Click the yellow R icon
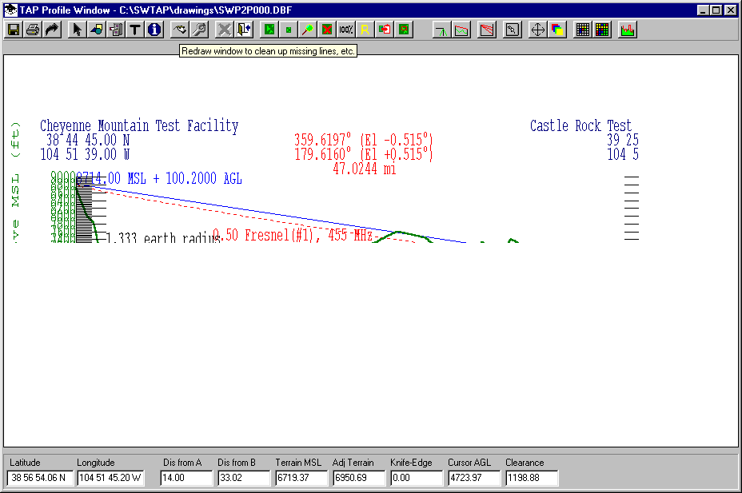The image size is (742, 493). pos(365,30)
